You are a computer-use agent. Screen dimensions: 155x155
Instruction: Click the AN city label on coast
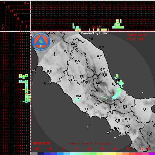point(101,47)
